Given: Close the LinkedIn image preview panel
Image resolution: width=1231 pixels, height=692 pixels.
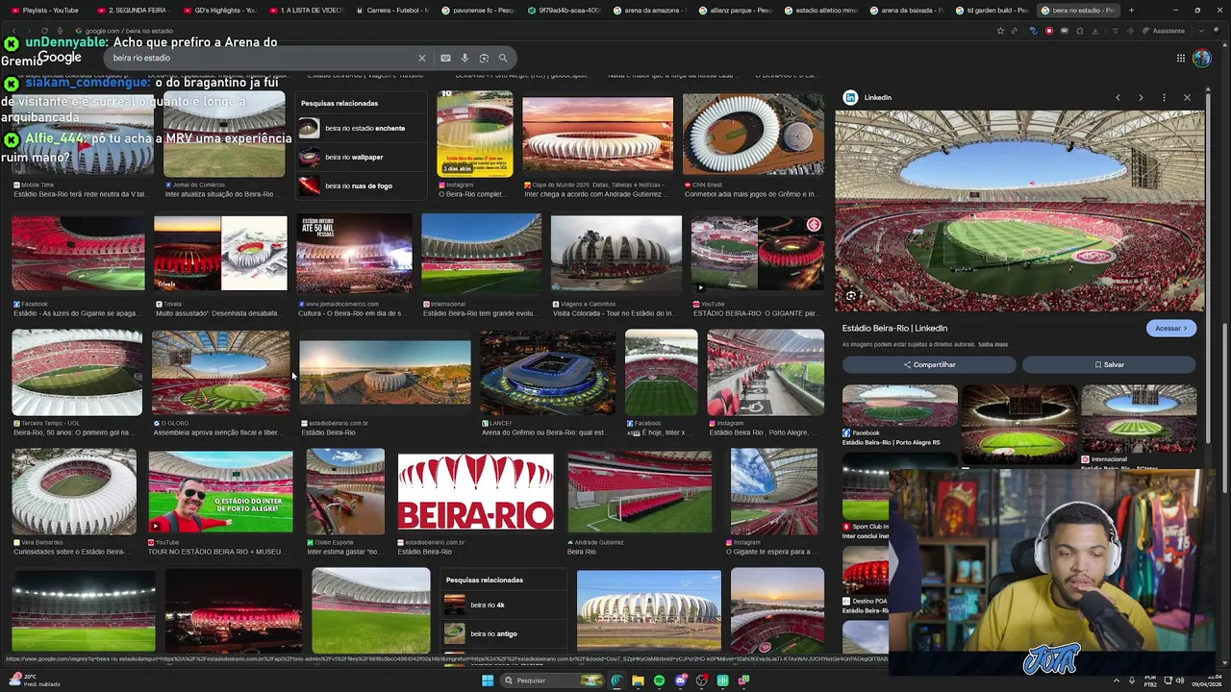Looking at the screenshot, I should pyautogui.click(x=1187, y=97).
